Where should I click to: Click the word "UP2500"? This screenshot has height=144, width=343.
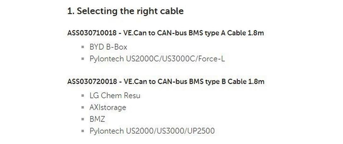[200, 131]
